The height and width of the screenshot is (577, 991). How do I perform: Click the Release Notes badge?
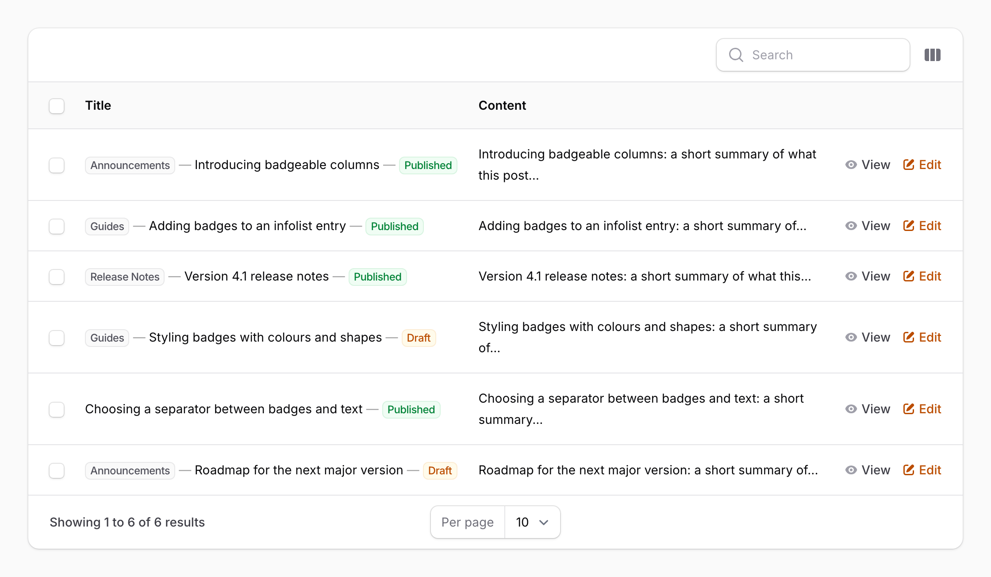(x=125, y=277)
